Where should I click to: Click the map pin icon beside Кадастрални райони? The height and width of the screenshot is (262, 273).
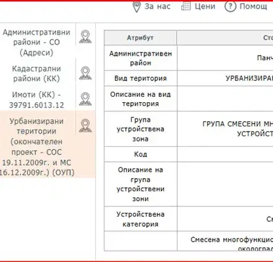(85, 73)
